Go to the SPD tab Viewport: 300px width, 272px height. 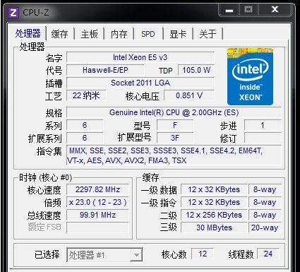(148, 34)
